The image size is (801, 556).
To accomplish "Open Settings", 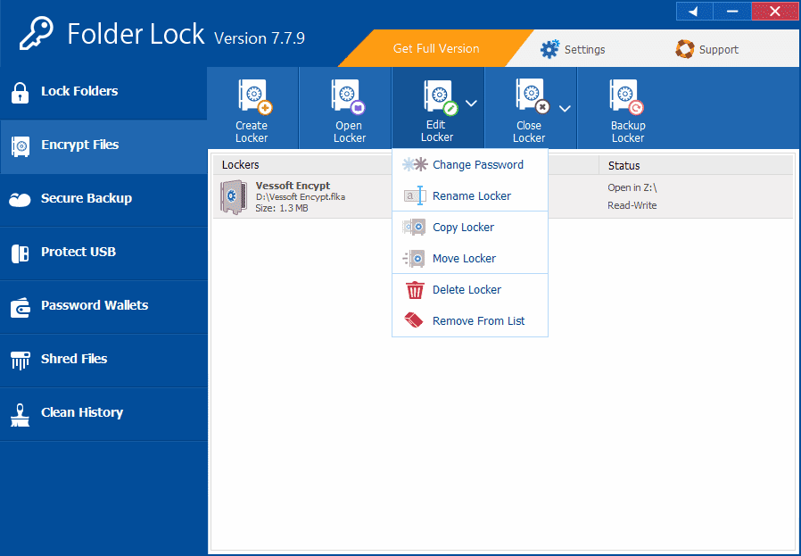I will [x=573, y=49].
